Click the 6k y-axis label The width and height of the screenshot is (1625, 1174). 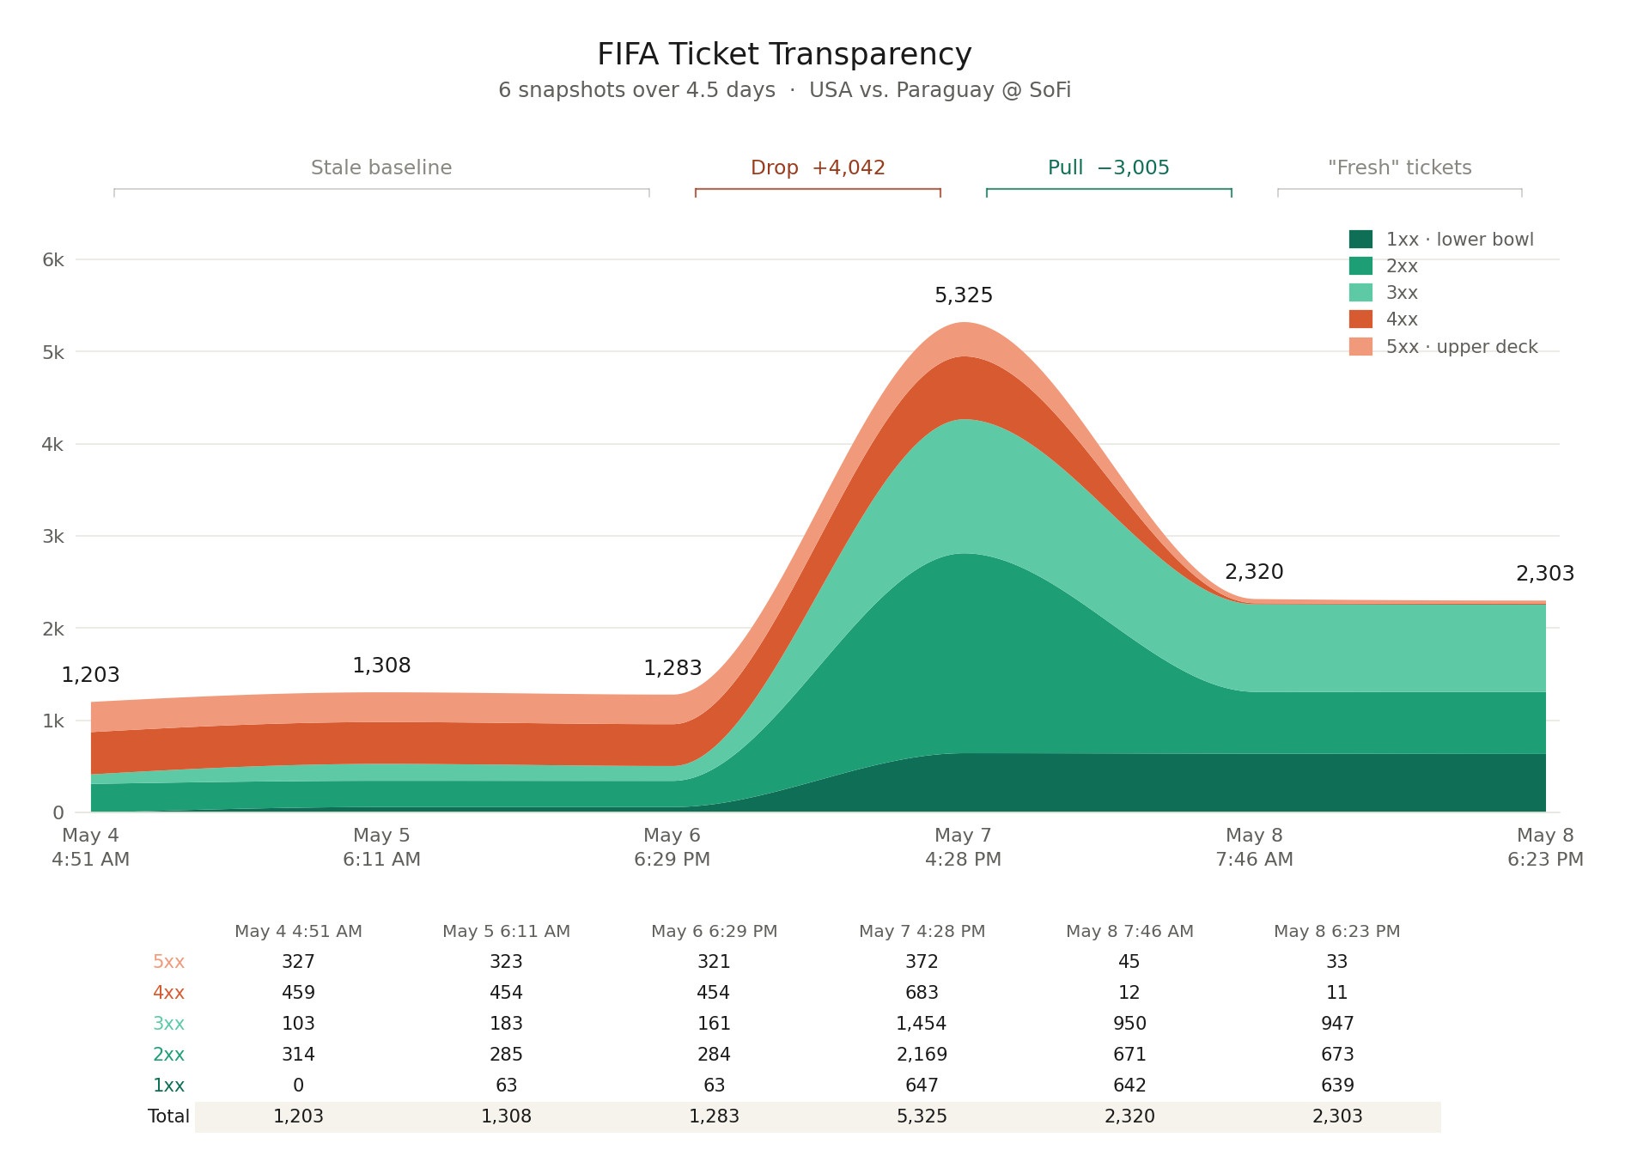coord(53,260)
